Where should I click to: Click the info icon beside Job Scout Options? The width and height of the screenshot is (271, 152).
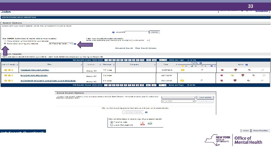(146, 112)
